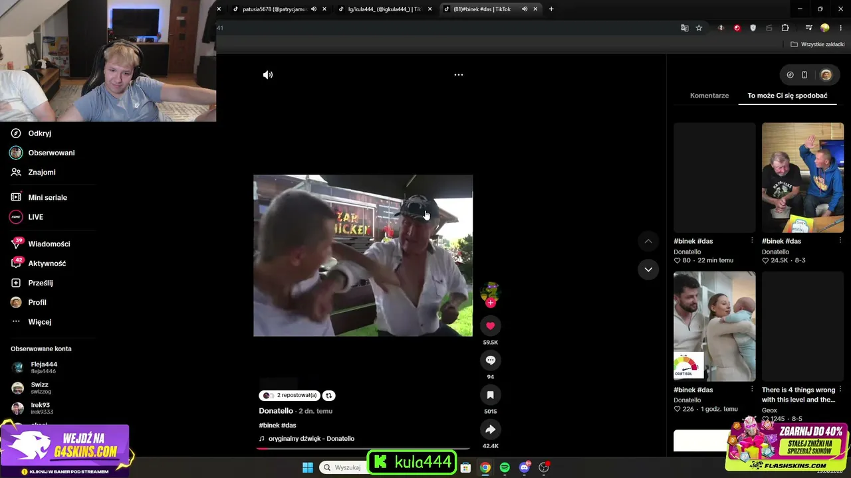Image resolution: width=851 pixels, height=478 pixels.
Task: Open the profile avatar in top-right pill
Action: (826, 75)
